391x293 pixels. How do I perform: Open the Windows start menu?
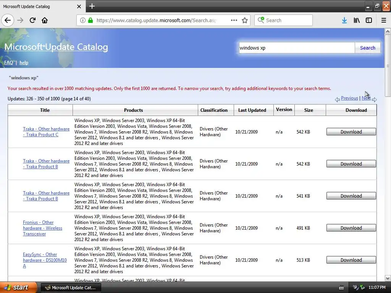[x=18, y=288]
